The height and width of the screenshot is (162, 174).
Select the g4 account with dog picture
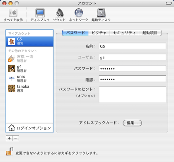[x=29, y=69]
